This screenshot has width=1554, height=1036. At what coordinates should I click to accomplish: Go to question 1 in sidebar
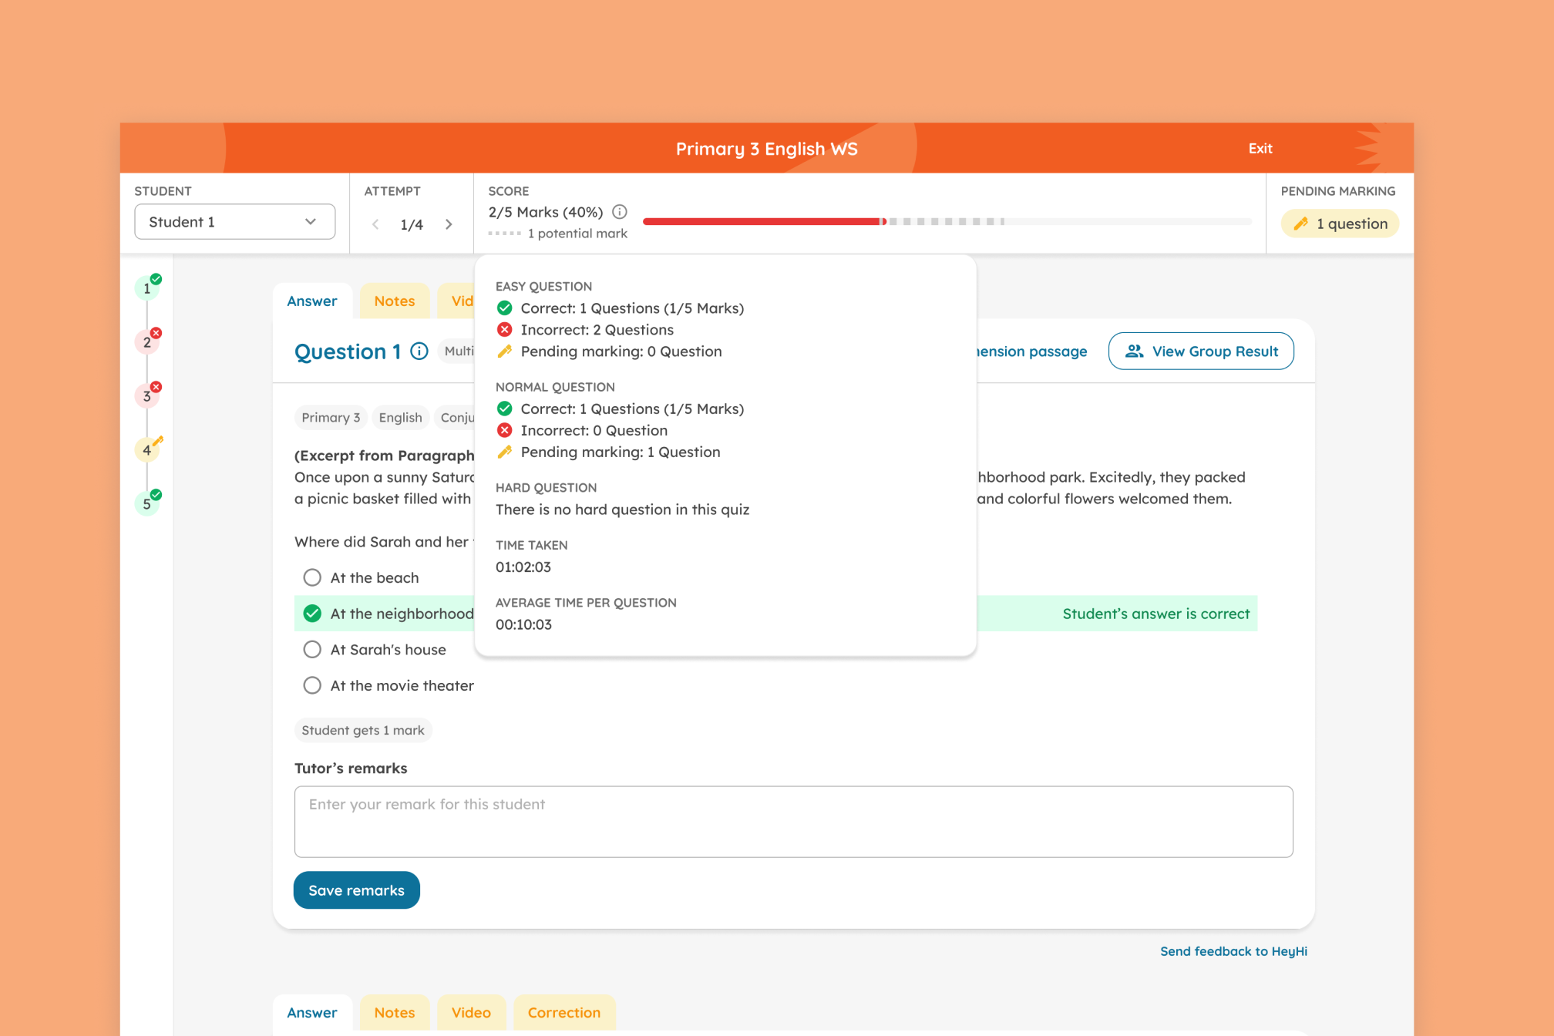pyautogui.click(x=147, y=288)
